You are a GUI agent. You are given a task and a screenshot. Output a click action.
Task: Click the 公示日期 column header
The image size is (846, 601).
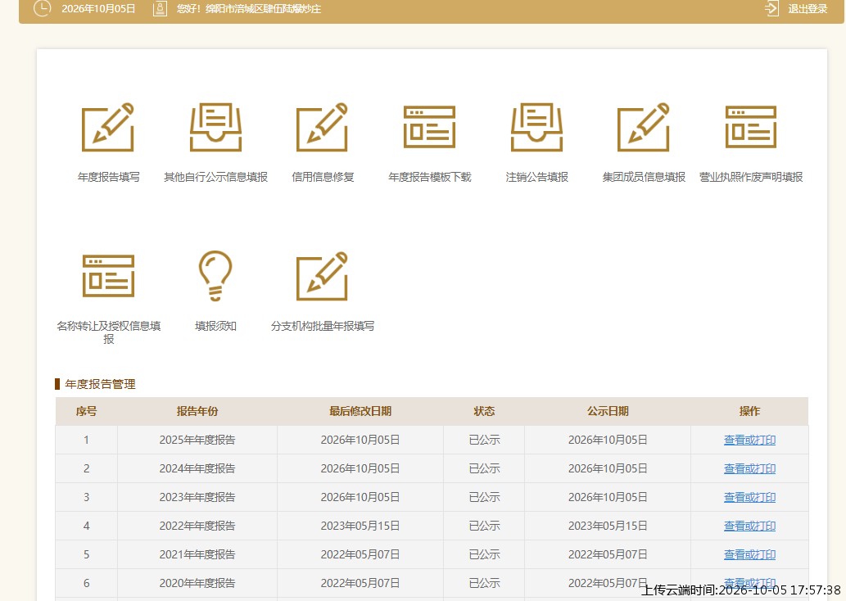(x=608, y=411)
